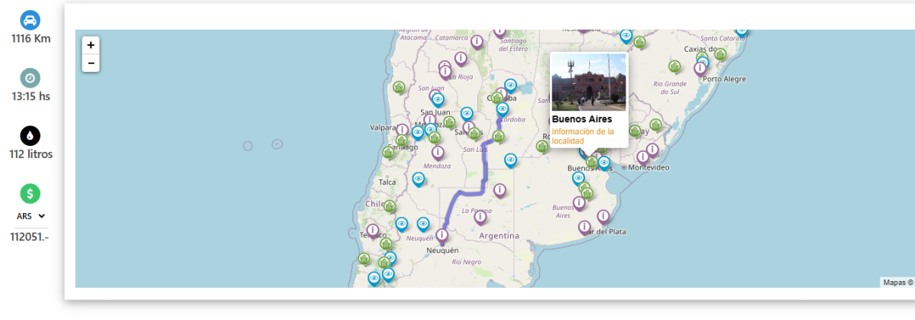Click the green marker near Chile label
915x320 pixels.
(x=390, y=206)
